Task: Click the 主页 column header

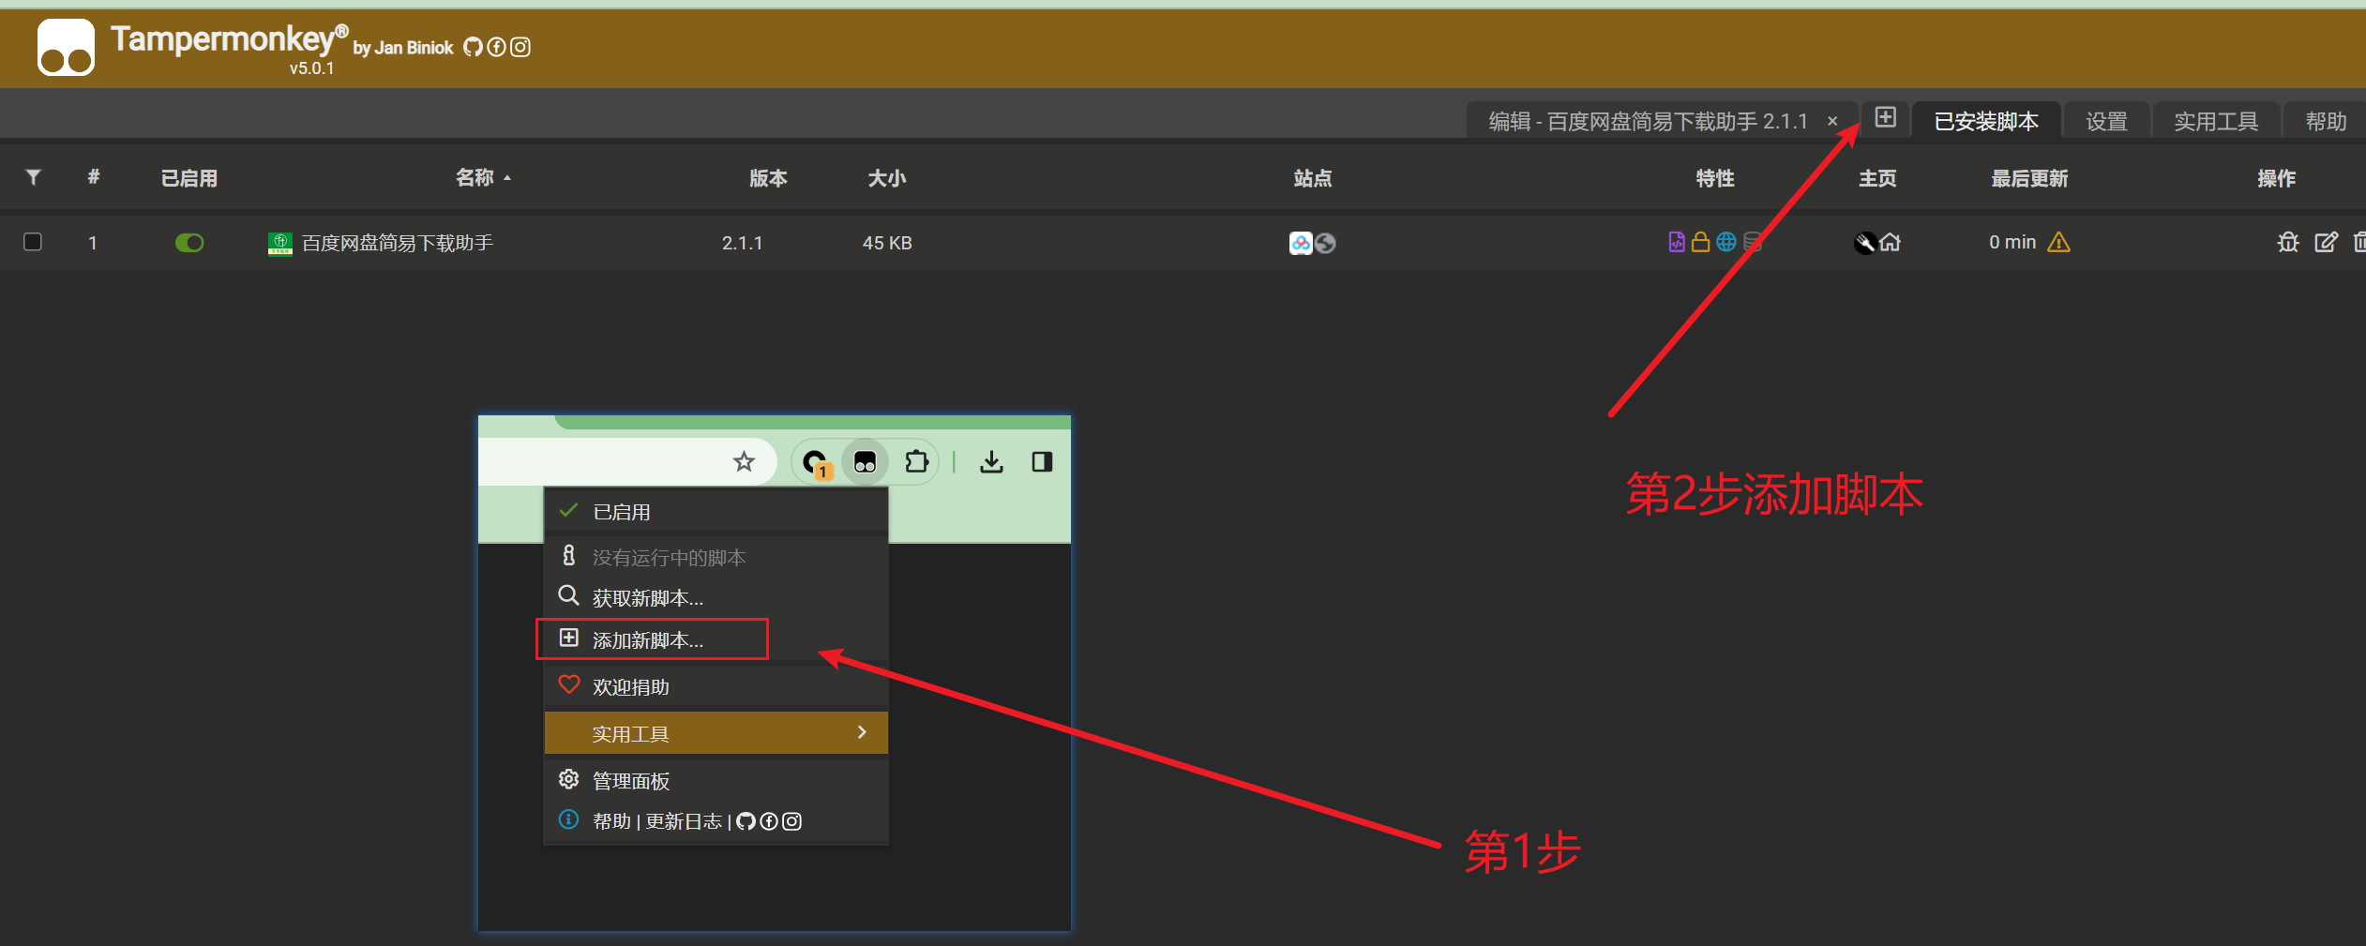Action: (x=1877, y=178)
